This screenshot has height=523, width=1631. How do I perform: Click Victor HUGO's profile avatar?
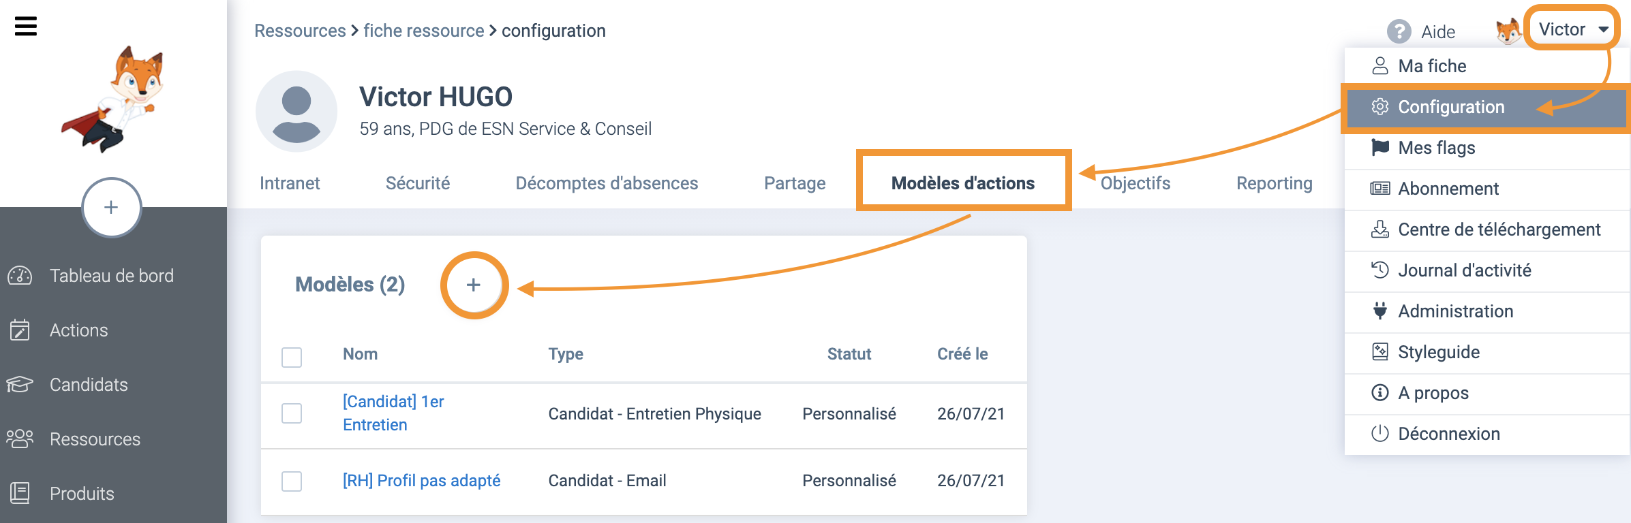(296, 111)
